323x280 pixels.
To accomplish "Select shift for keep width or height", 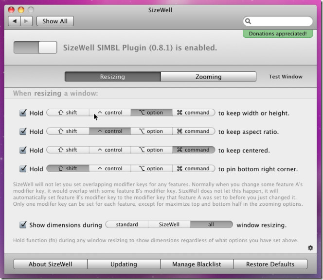I will coord(68,113).
